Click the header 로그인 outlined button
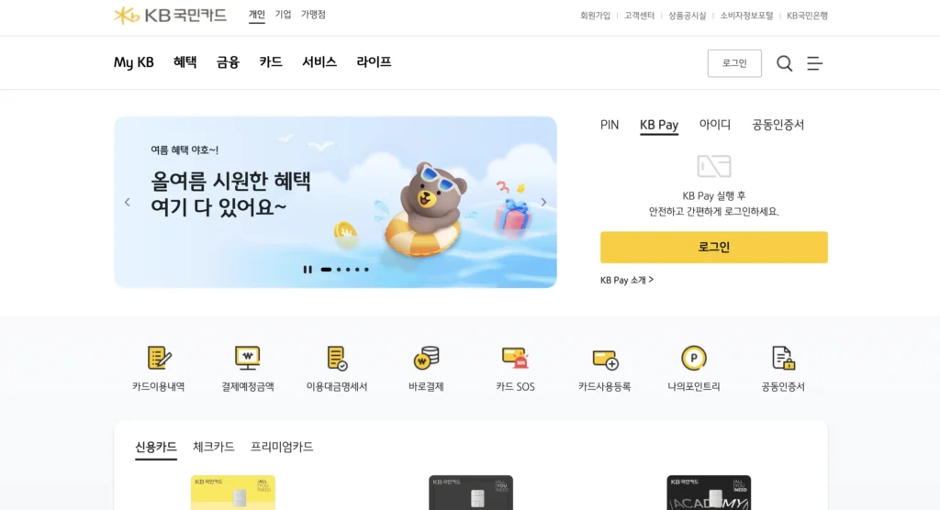The height and width of the screenshot is (510, 940). (734, 63)
